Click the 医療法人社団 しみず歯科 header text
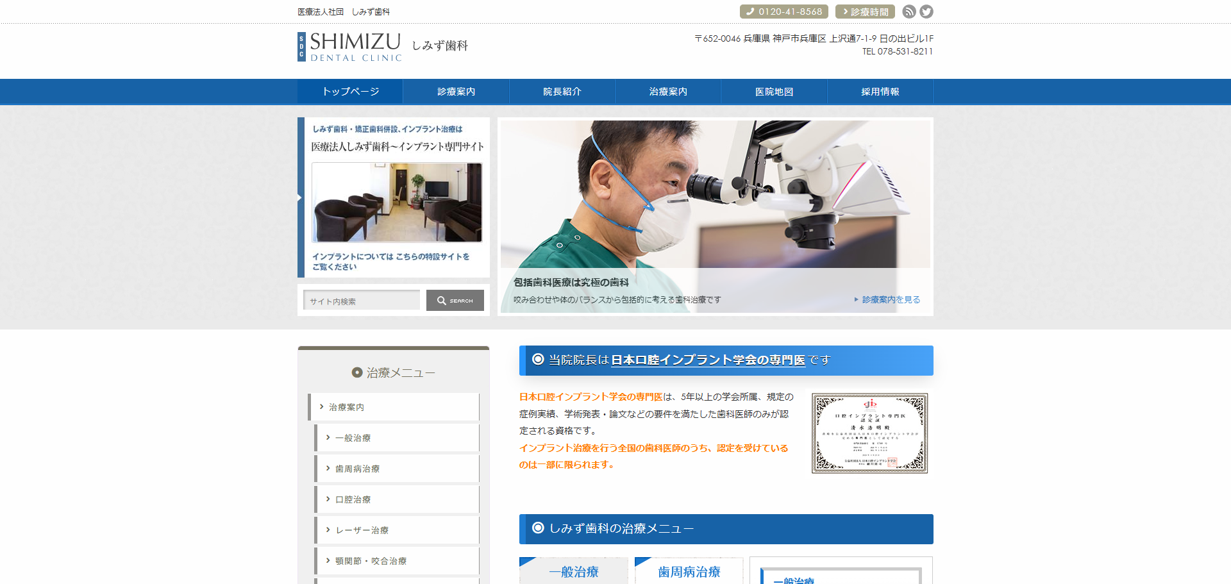 click(344, 12)
